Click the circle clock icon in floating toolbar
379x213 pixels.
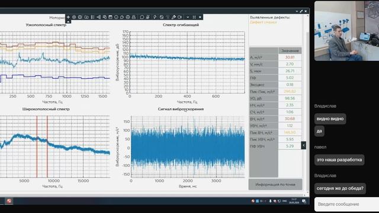click(116, 17)
